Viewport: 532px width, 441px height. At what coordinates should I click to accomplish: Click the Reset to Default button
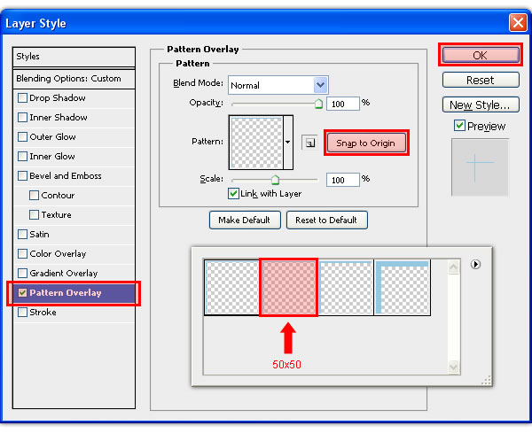point(326,220)
